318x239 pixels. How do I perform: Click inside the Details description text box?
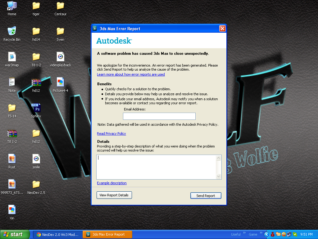point(156,167)
